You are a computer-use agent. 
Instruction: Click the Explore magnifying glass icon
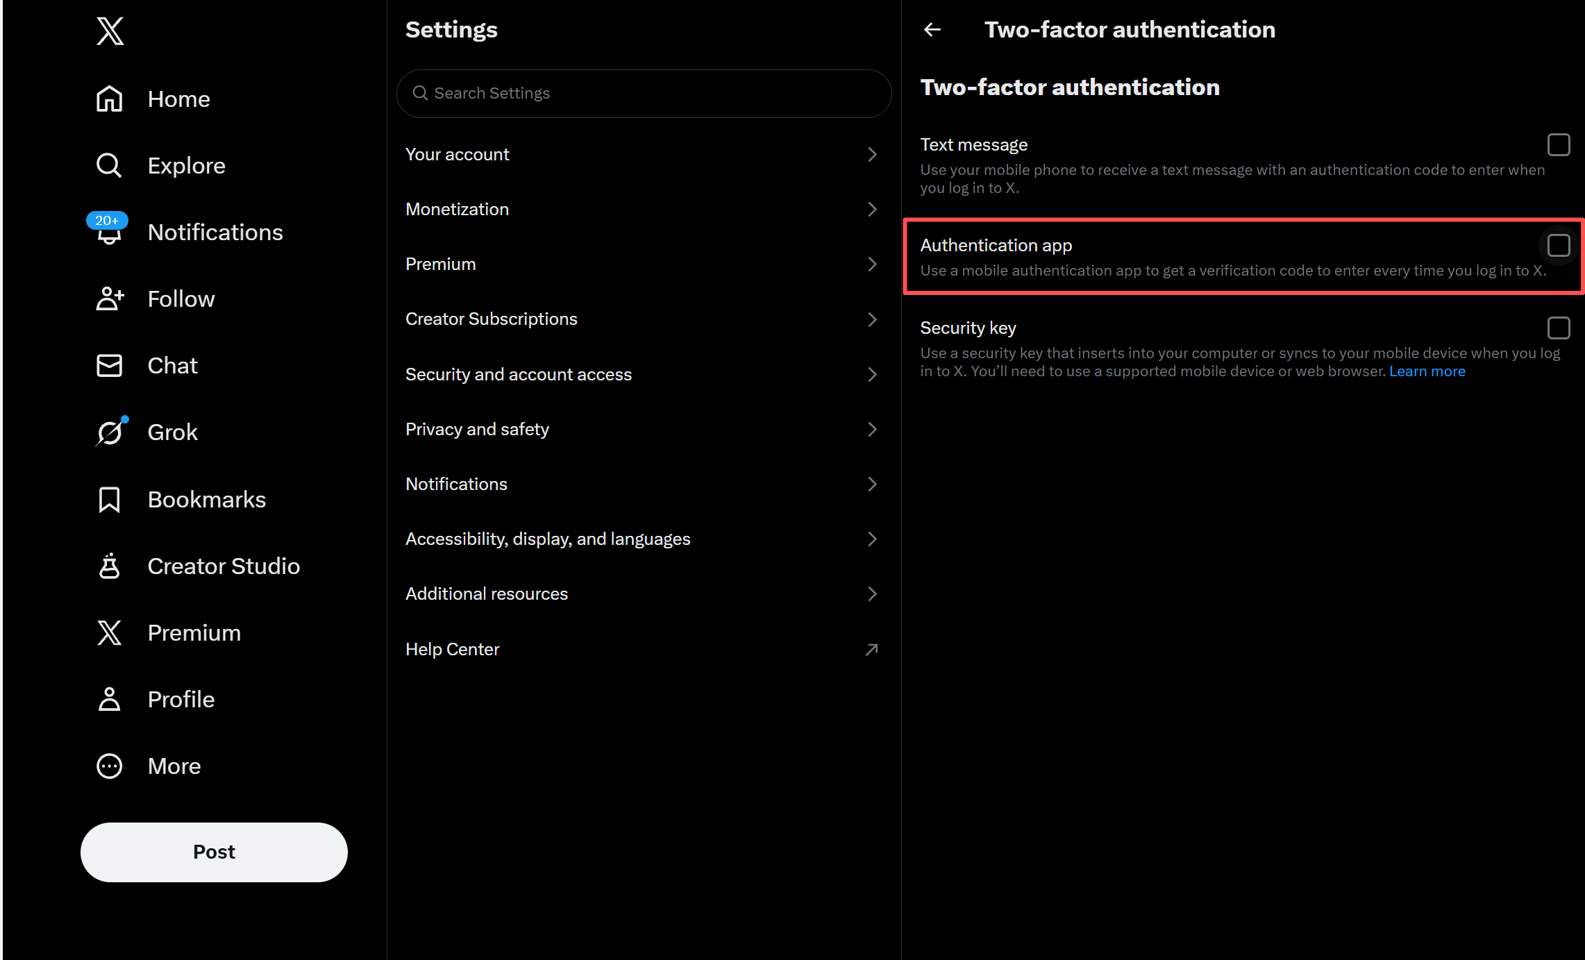(x=109, y=165)
